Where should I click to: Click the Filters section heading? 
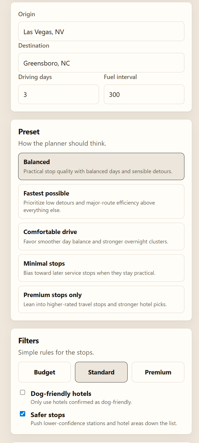[29, 341]
